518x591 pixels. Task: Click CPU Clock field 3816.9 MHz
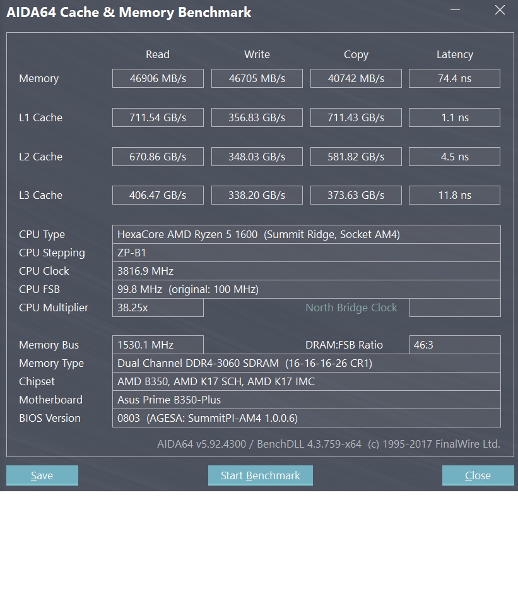coord(307,271)
